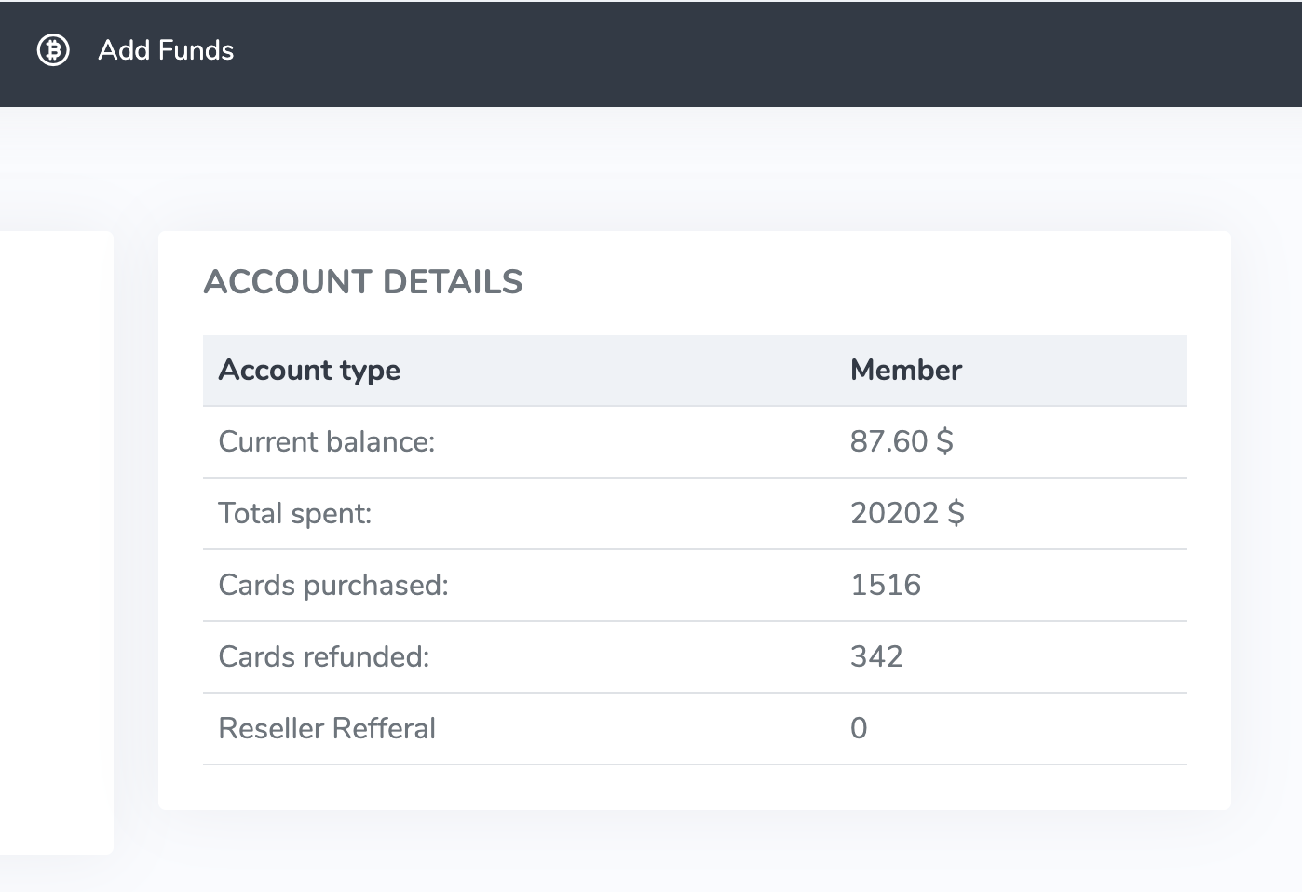Click the 1516 cards purchased value
The width and height of the screenshot is (1302, 892).
point(885,586)
